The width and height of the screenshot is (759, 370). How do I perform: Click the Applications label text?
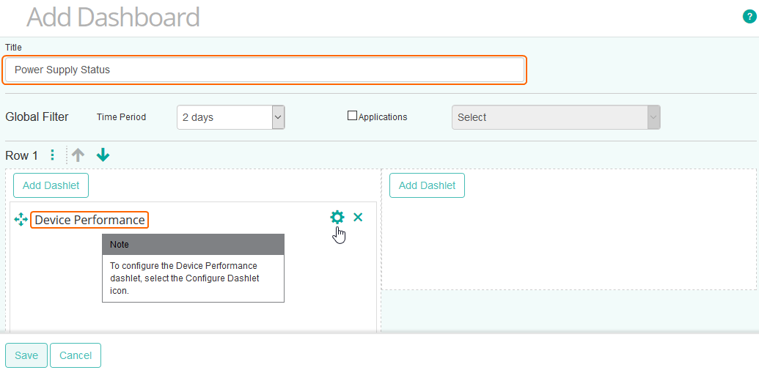click(383, 117)
